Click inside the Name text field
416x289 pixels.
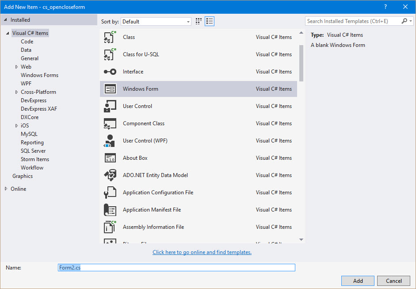pyautogui.click(x=176, y=267)
